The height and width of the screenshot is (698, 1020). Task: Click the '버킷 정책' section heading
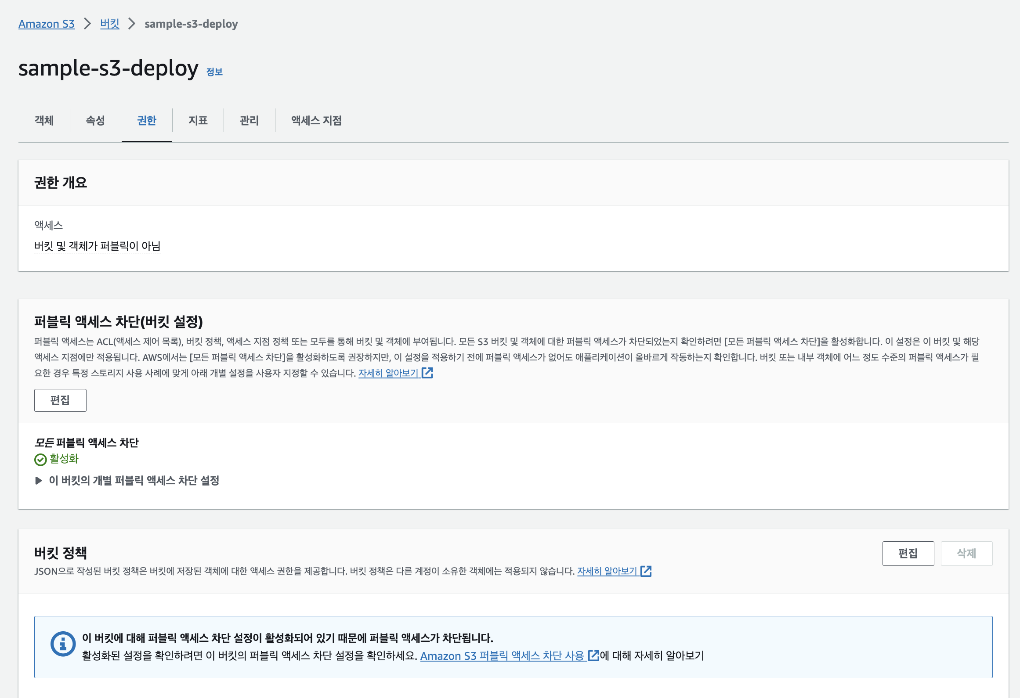tap(61, 553)
